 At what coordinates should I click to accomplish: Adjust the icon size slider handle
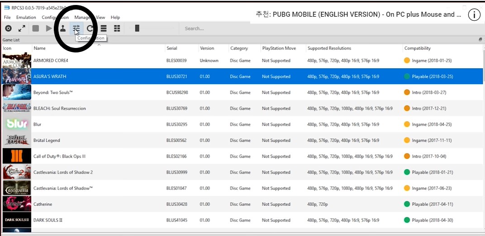pyautogui.click(x=137, y=28)
